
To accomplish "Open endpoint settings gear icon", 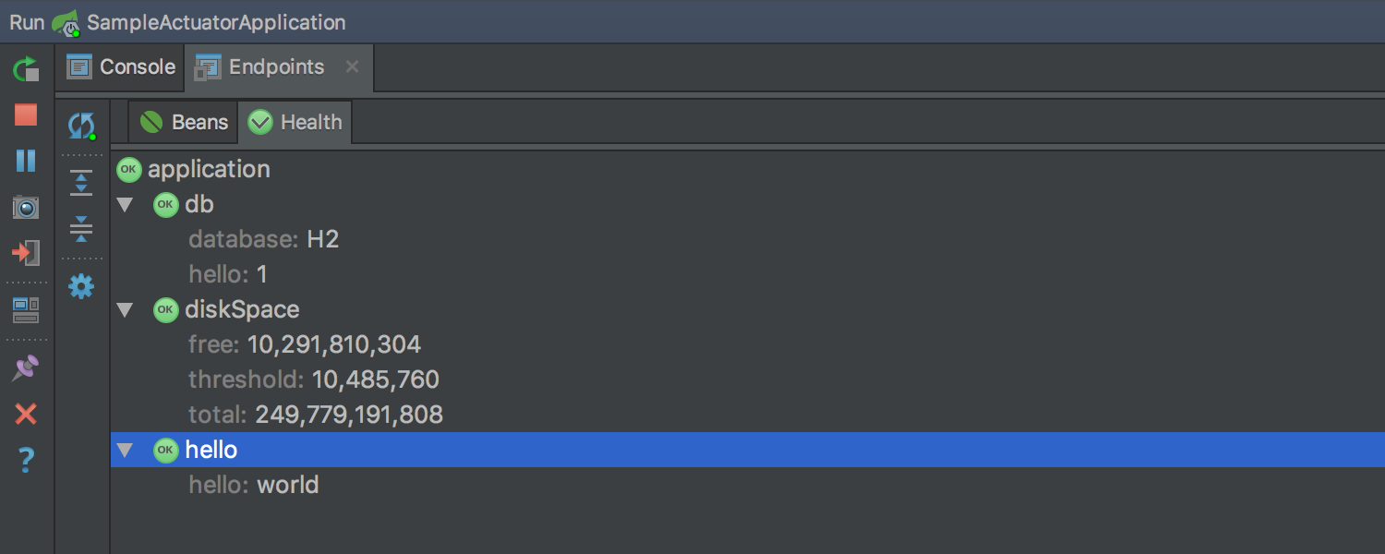I will coord(82,286).
